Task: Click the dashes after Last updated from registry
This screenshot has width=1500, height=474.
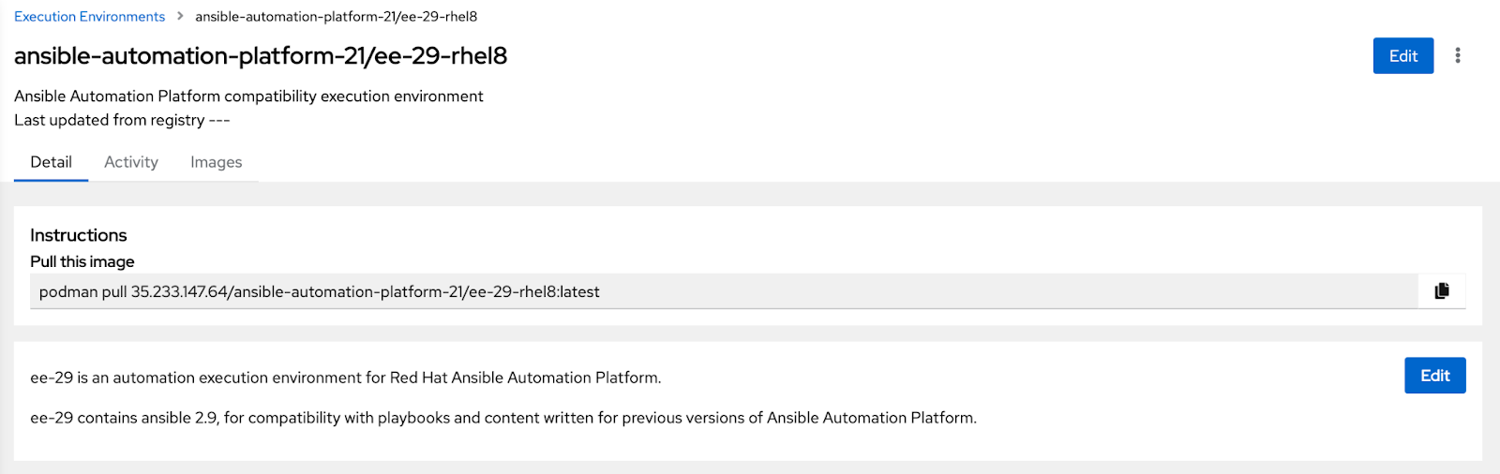Action: click(x=219, y=120)
